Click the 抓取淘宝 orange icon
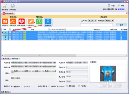The image size is (129, 94). 5,21
